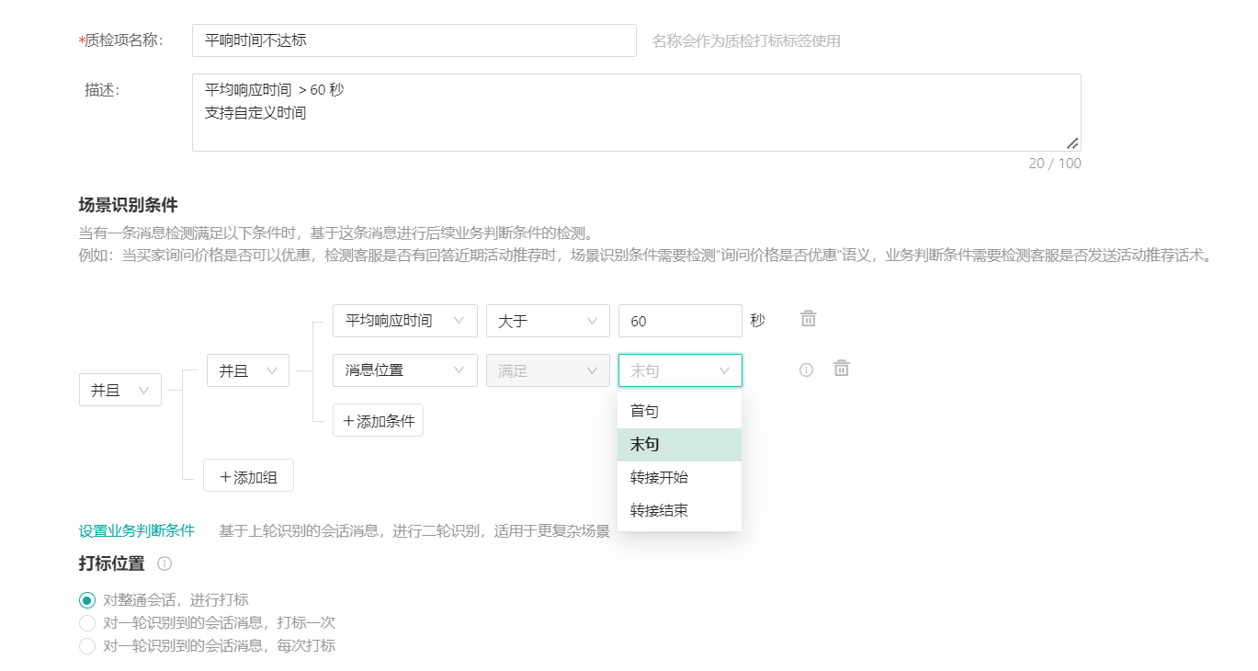Click the 秒 unit label

tap(757, 321)
